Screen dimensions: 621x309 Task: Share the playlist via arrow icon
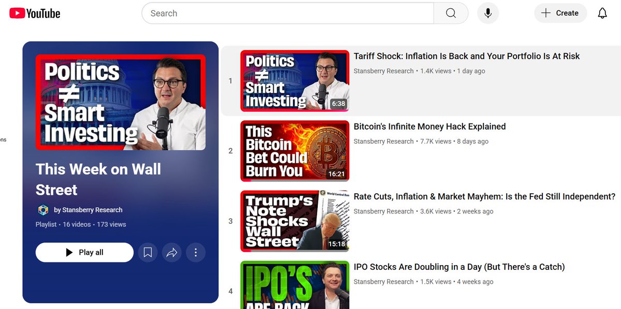(x=172, y=253)
